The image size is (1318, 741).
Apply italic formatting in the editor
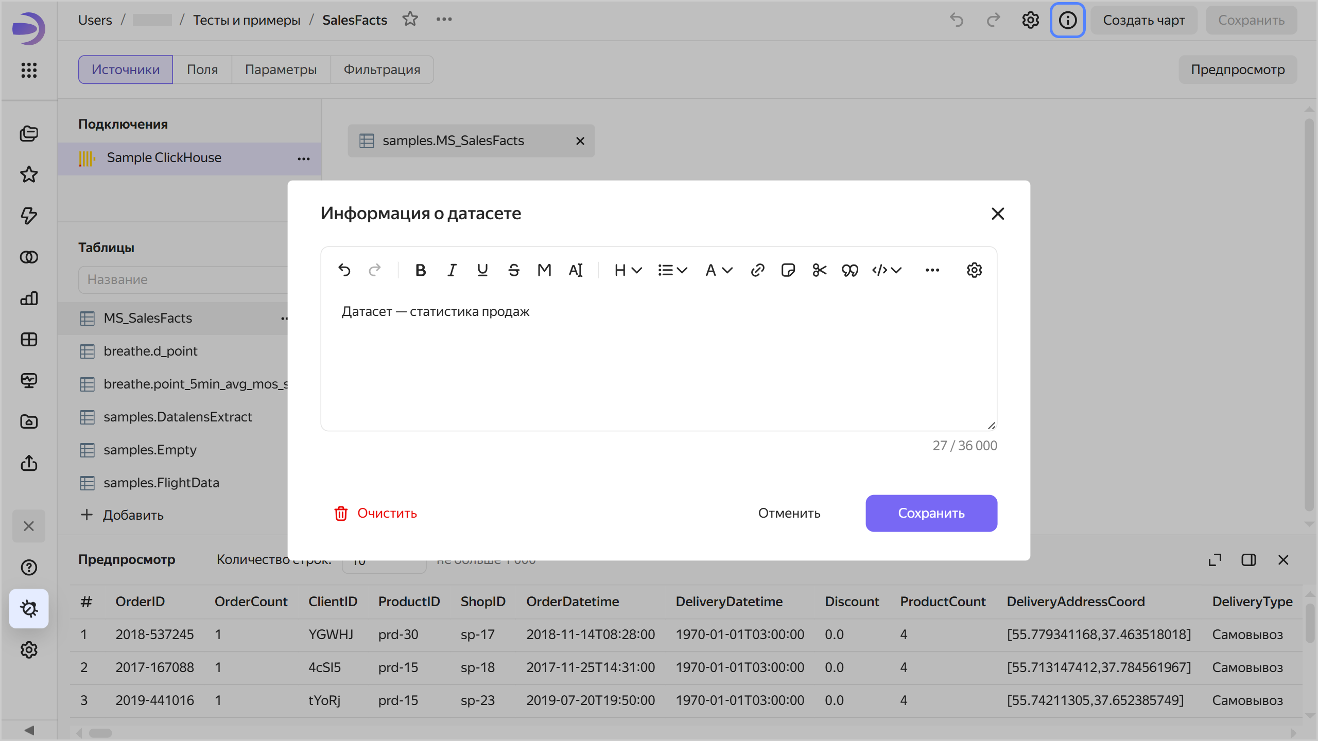tap(452, 270)
